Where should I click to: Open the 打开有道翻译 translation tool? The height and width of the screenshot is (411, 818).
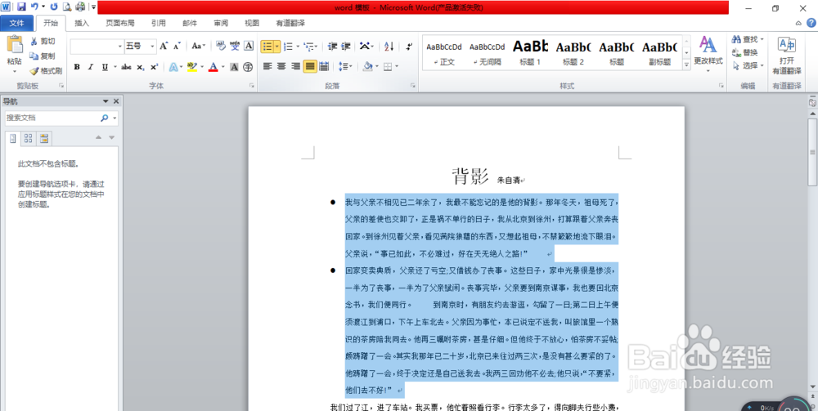tap(787, 56)
